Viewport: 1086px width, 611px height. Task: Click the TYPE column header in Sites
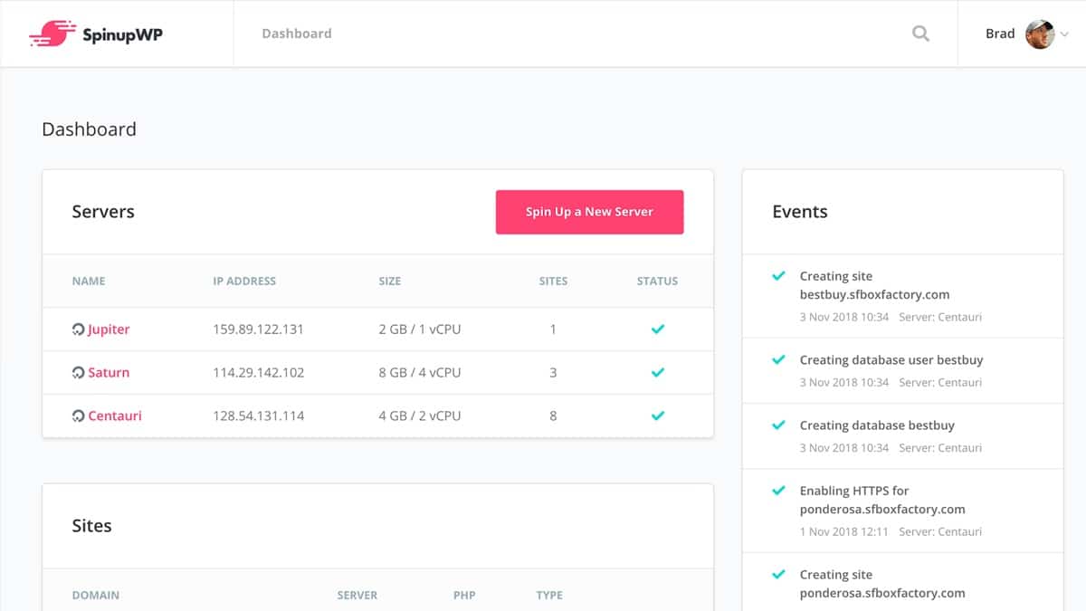pyautogui.click(x=549, y=596)
